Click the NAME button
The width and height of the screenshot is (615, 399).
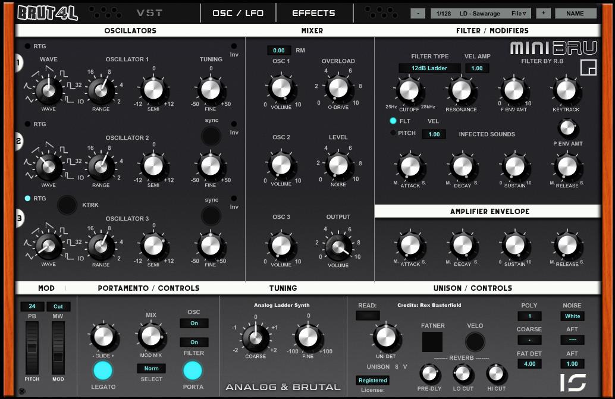(x=575, y=13)
